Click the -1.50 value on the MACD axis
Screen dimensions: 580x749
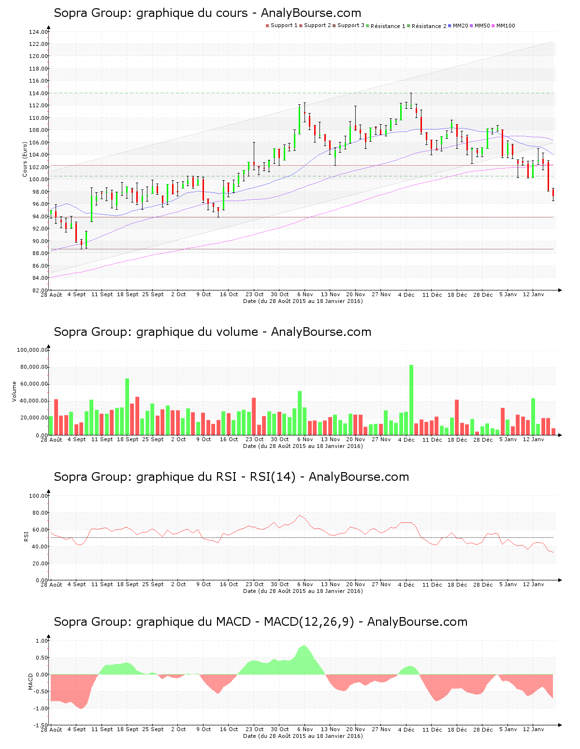coord(41,725)
